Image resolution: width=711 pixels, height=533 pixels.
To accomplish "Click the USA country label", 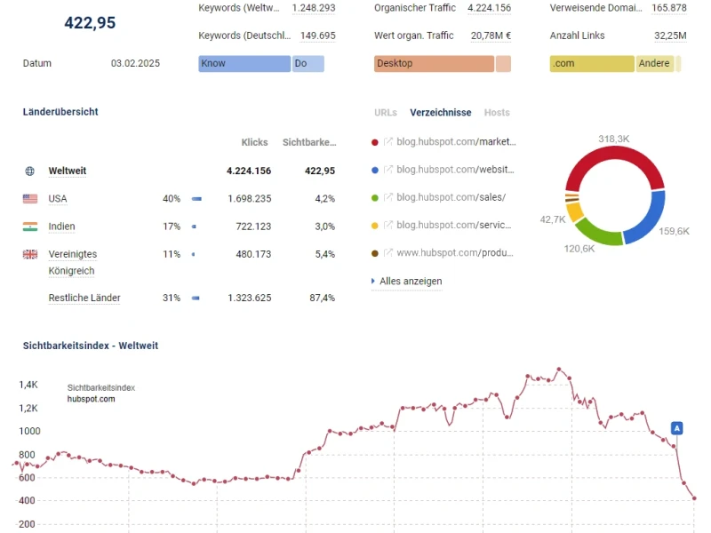I will coord(58,198).
